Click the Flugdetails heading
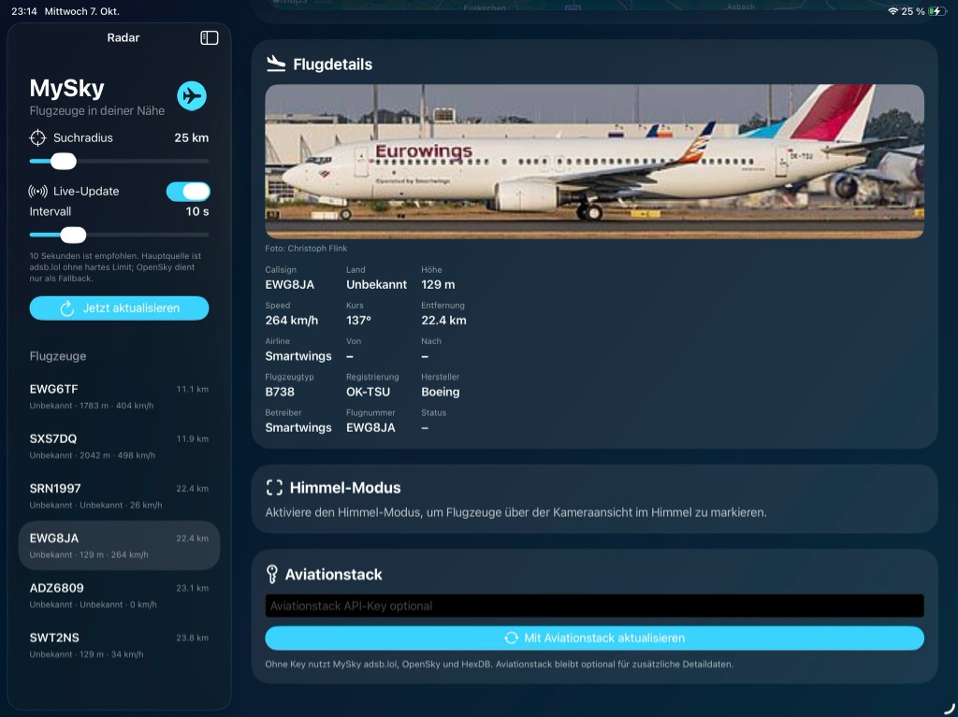This screenshot has height=717, width=958. [333, 65]
